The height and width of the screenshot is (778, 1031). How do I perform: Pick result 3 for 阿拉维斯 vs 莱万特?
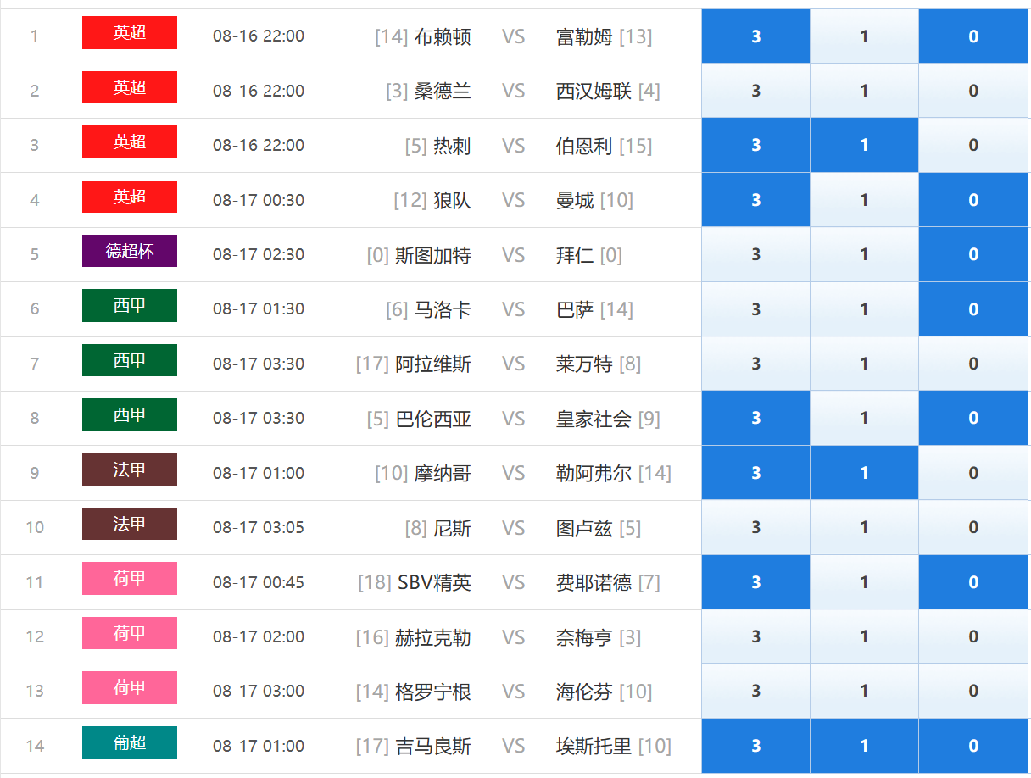tap(755, 364)
